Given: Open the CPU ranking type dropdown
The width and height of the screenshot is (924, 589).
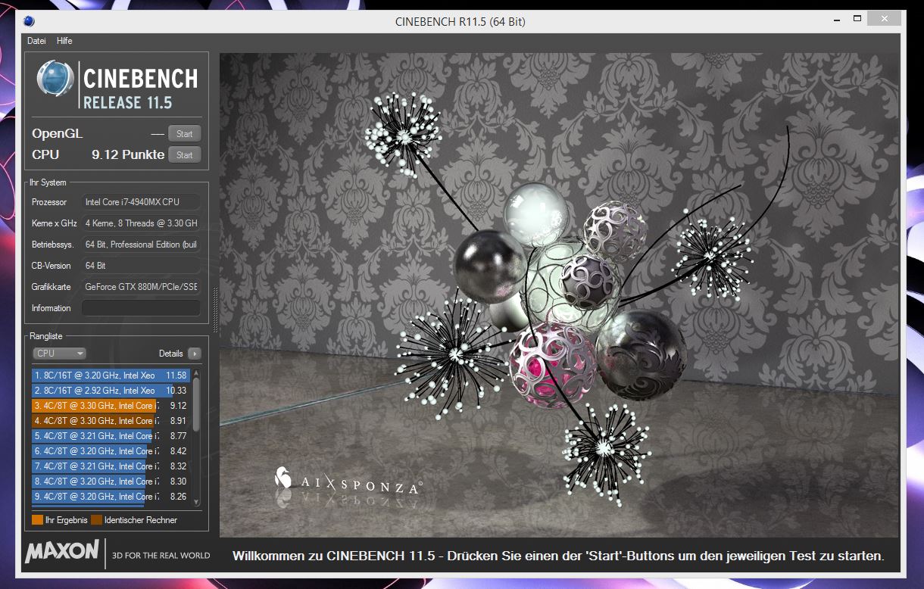Looking at the screenshot, I should tap(59, 354).
